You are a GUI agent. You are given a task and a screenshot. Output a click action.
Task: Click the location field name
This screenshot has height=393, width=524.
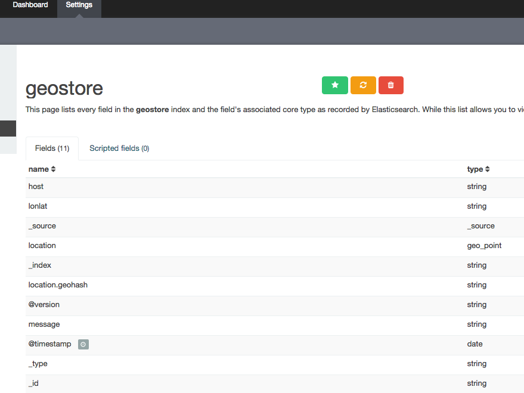(x=42, y=246)
